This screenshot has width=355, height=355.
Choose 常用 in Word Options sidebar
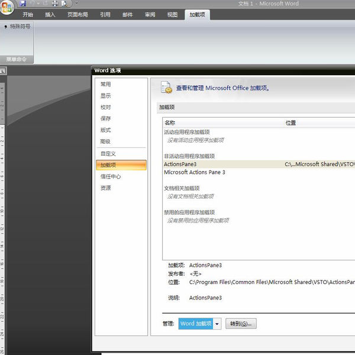coord(105,84)
